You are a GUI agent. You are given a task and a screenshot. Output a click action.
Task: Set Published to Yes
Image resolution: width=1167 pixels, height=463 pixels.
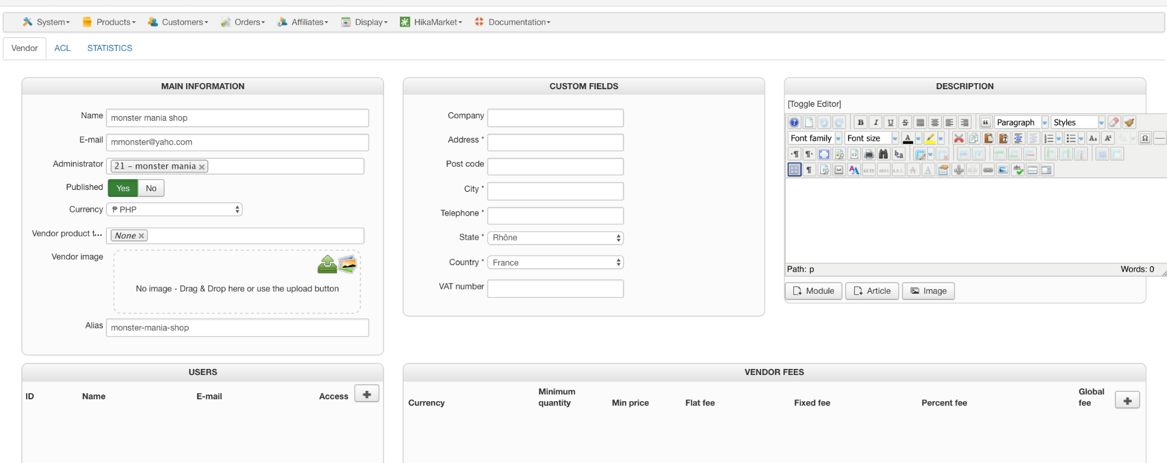tap(123, 188)
